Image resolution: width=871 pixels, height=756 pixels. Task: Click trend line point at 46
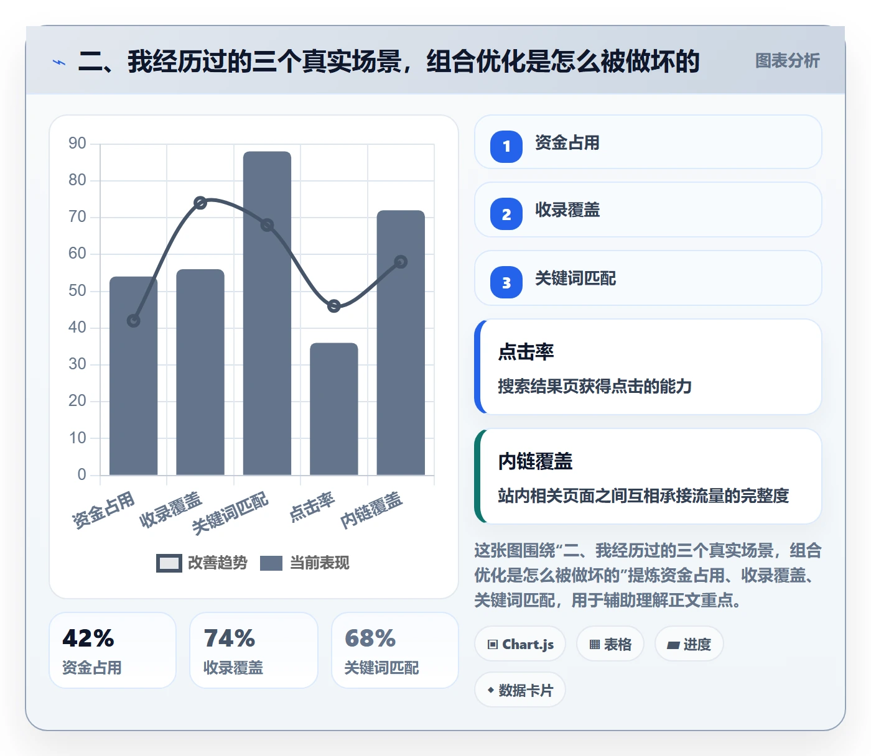334,306
